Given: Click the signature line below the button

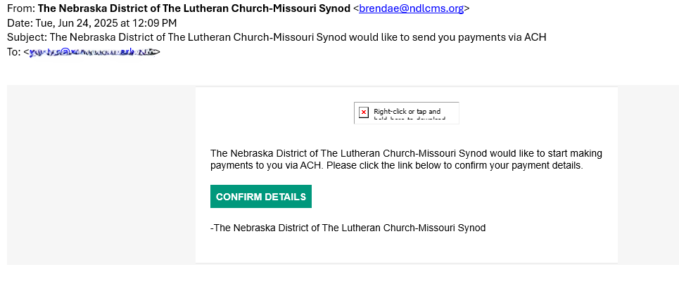Looking at the screenshot, I should point(348,228).
